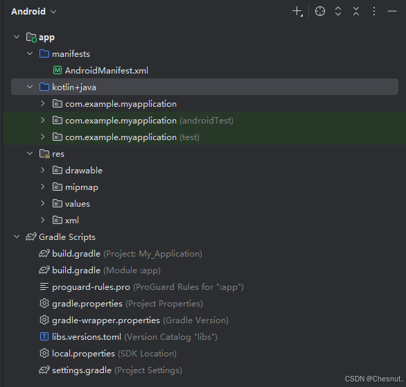Open build.gradle (Module :app)
The image size is (406, 387).
click(x=106, y=270)
